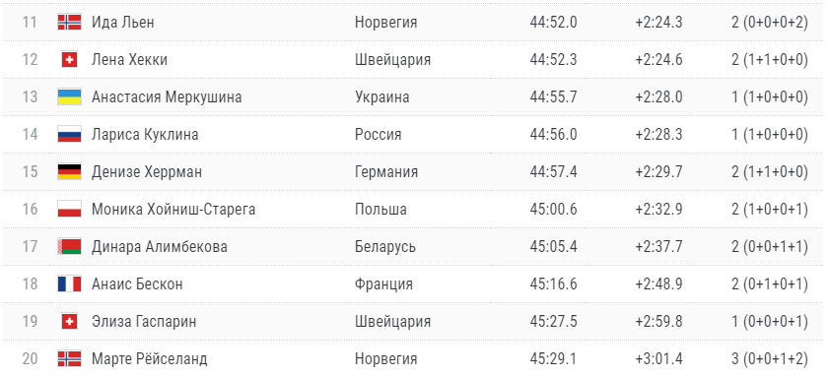829x377 pixels.
Task: Select athlete name Денизе Херрман
Action: (x=147, y=172)
